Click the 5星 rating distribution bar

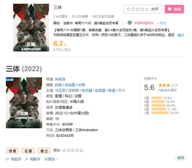coord(157,98)
